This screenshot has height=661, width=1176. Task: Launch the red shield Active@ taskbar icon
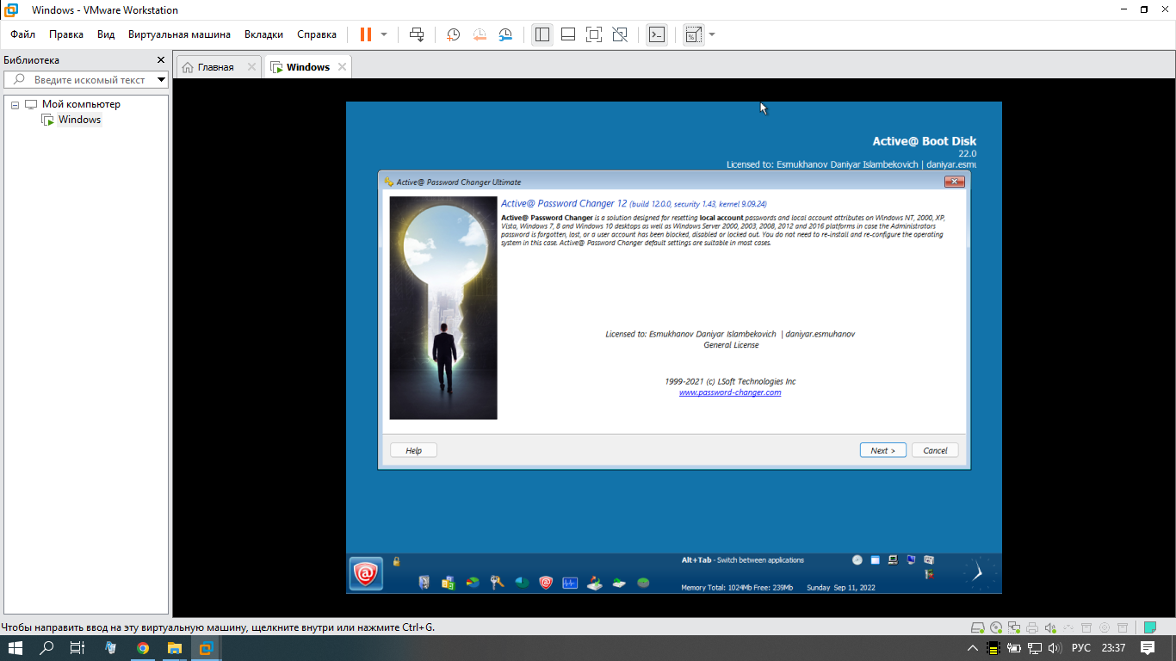545,583
